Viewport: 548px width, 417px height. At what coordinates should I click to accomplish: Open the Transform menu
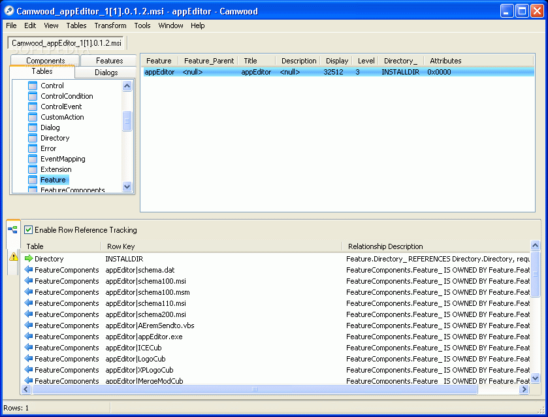point(110,25)
